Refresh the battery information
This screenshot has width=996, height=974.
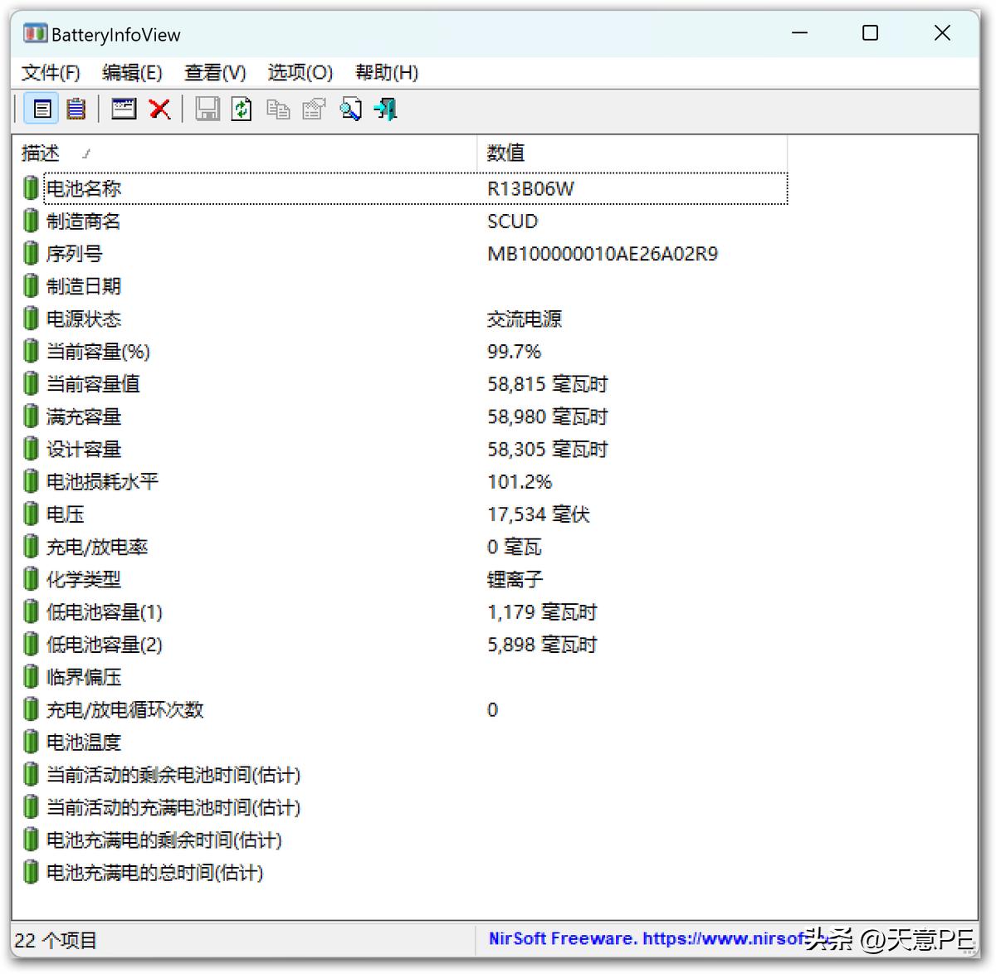242,109
